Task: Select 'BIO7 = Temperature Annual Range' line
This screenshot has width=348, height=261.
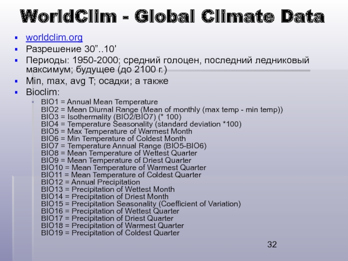Action: coord(124,146)
